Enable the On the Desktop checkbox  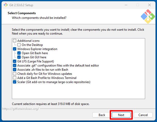click(x=19, y=45)
